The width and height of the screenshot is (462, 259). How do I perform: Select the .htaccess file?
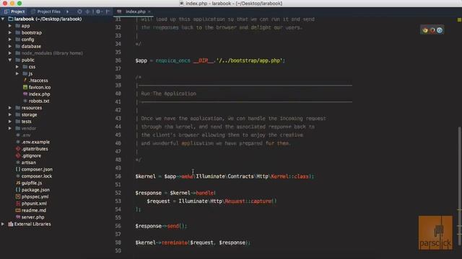coord(38,81)
